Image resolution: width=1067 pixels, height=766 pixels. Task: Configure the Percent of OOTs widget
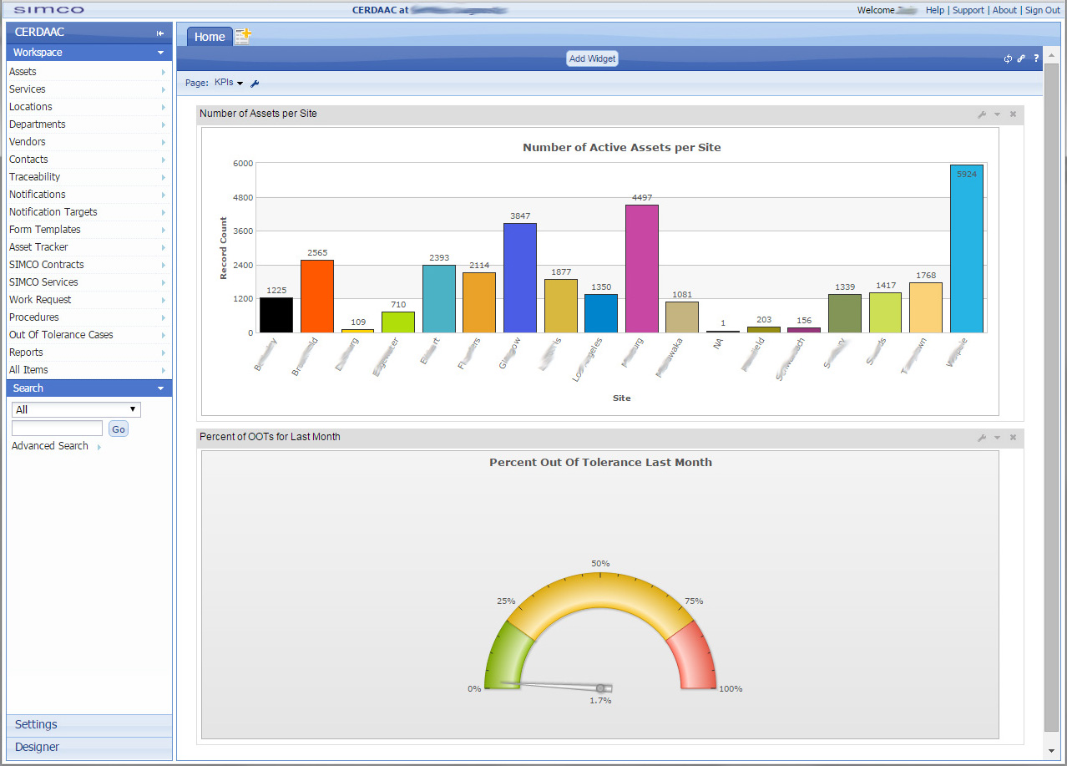[982, 437]
